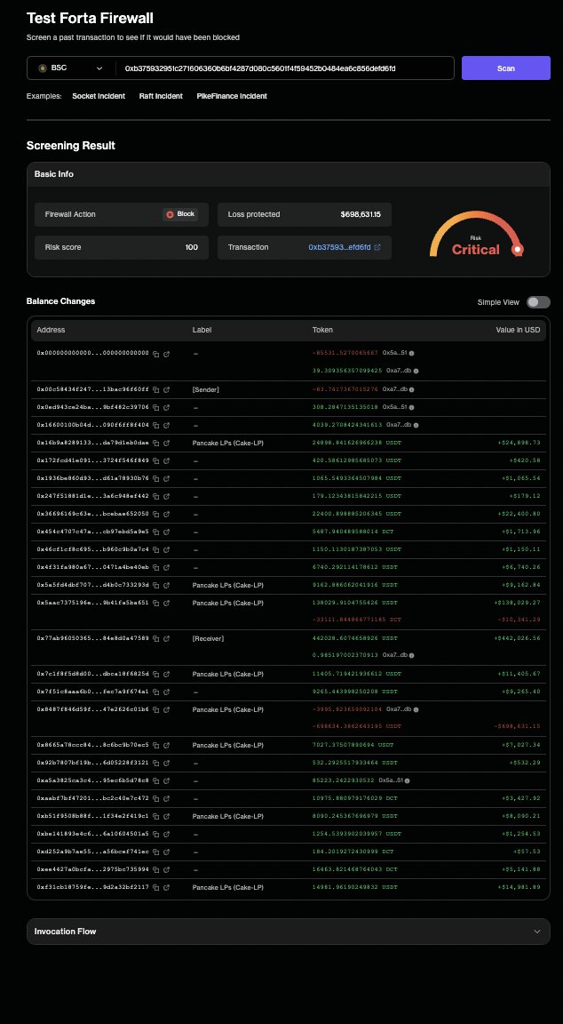Open Sender address 0x00c58434f247 in explorer
This screenshot has height=1024, width=563.
tap(166, 389)
